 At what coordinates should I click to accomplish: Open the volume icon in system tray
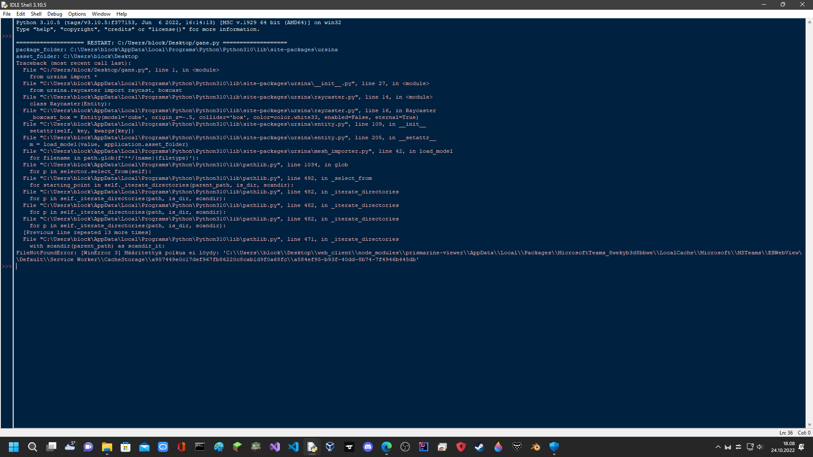[x=761, y=447]
